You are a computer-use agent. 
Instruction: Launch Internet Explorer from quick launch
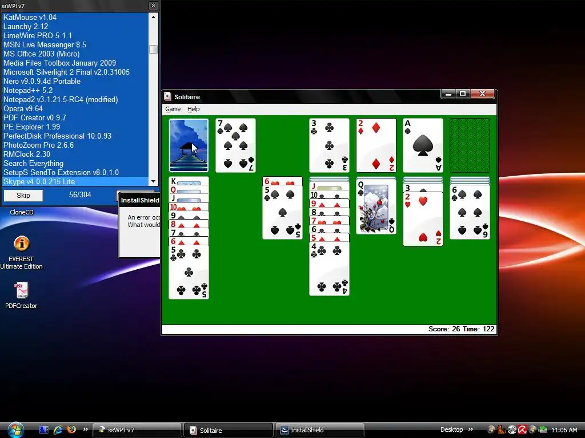(58, 430)
